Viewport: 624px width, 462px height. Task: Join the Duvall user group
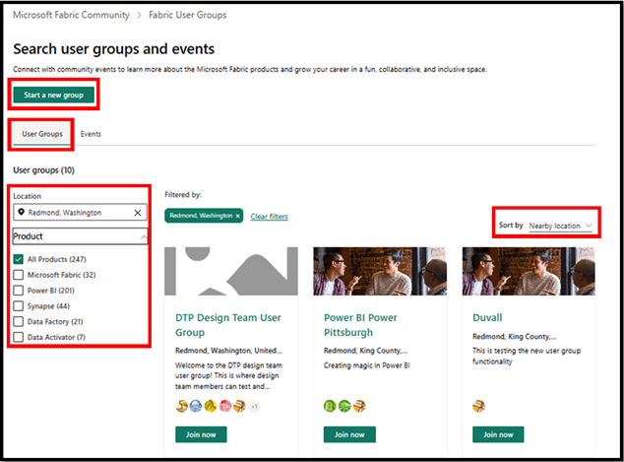coord(498,434)
